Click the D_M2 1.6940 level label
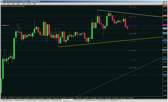Image resolution: width=168 pixels, height=102 pixels. click(133, 34)
